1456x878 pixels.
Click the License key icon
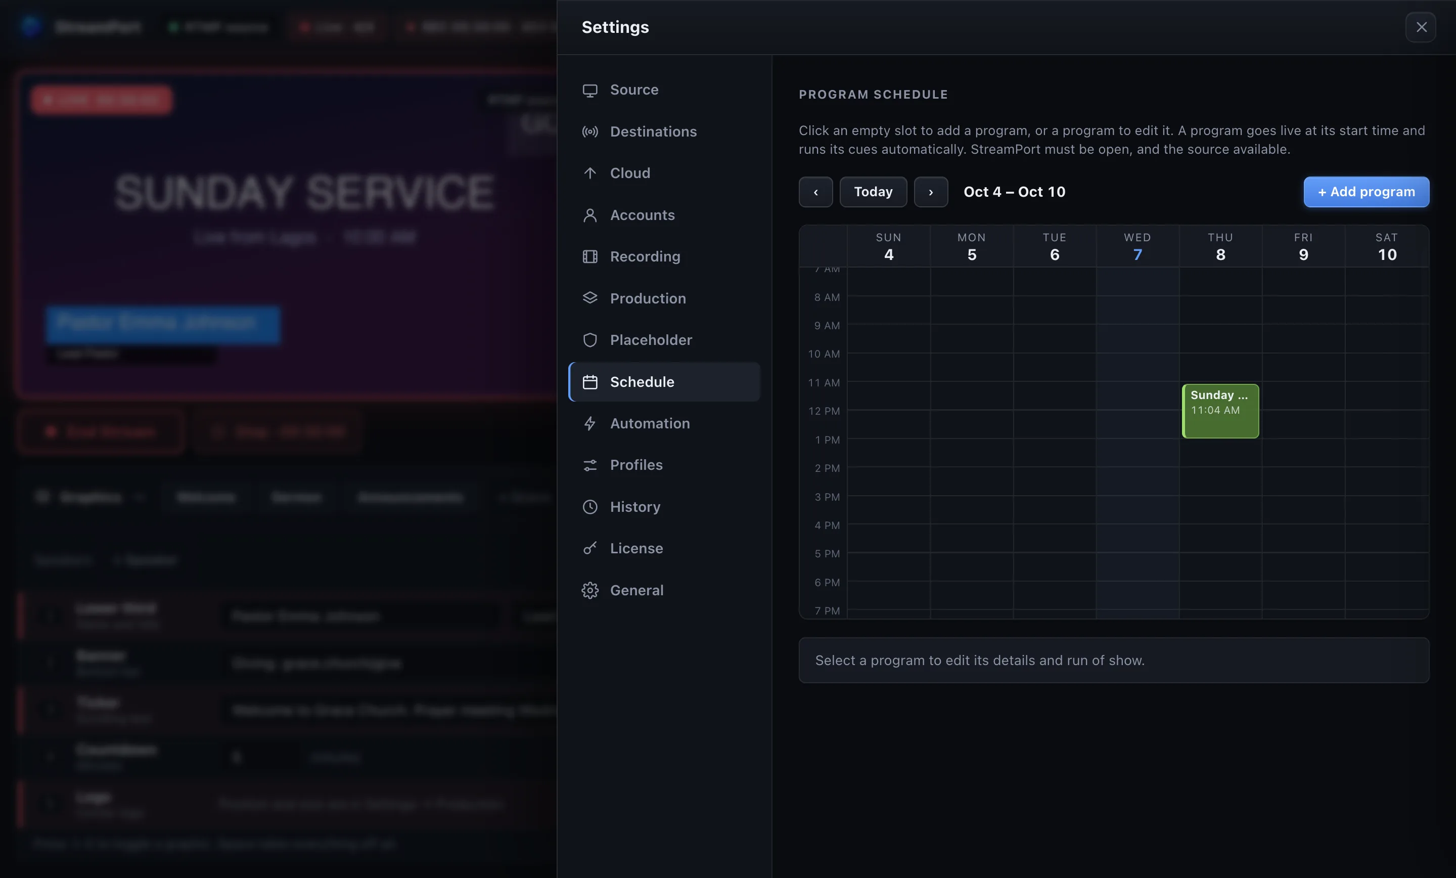(x=589, y=549)
